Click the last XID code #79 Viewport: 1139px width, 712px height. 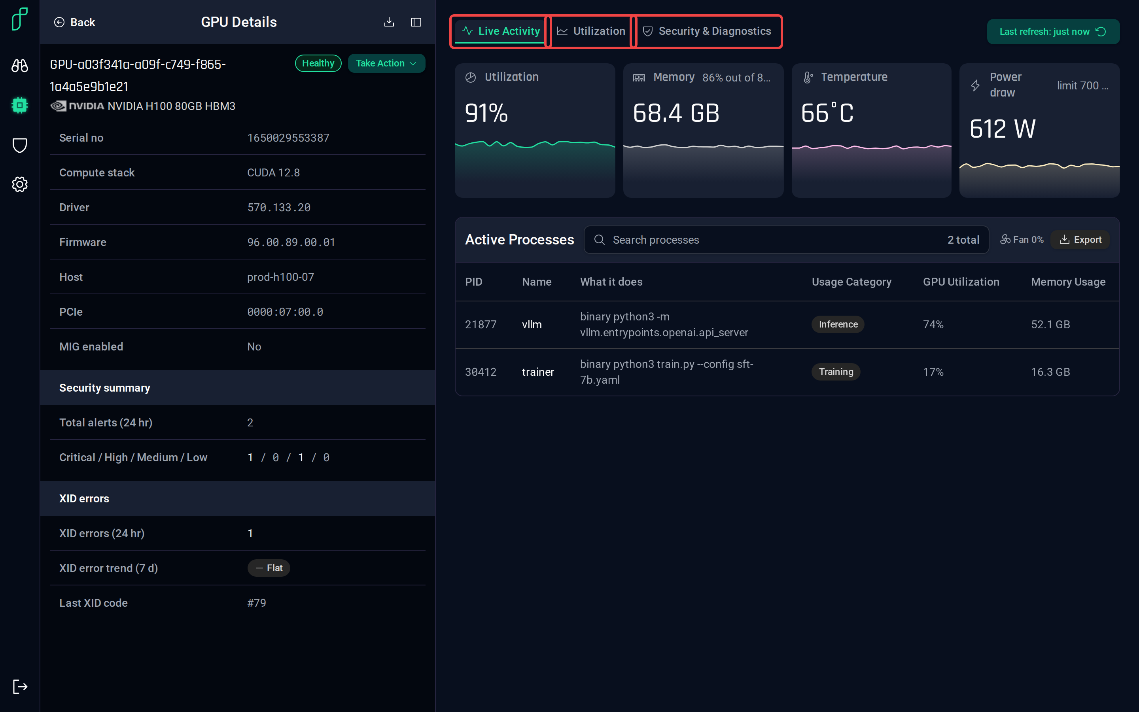point(257,603)
